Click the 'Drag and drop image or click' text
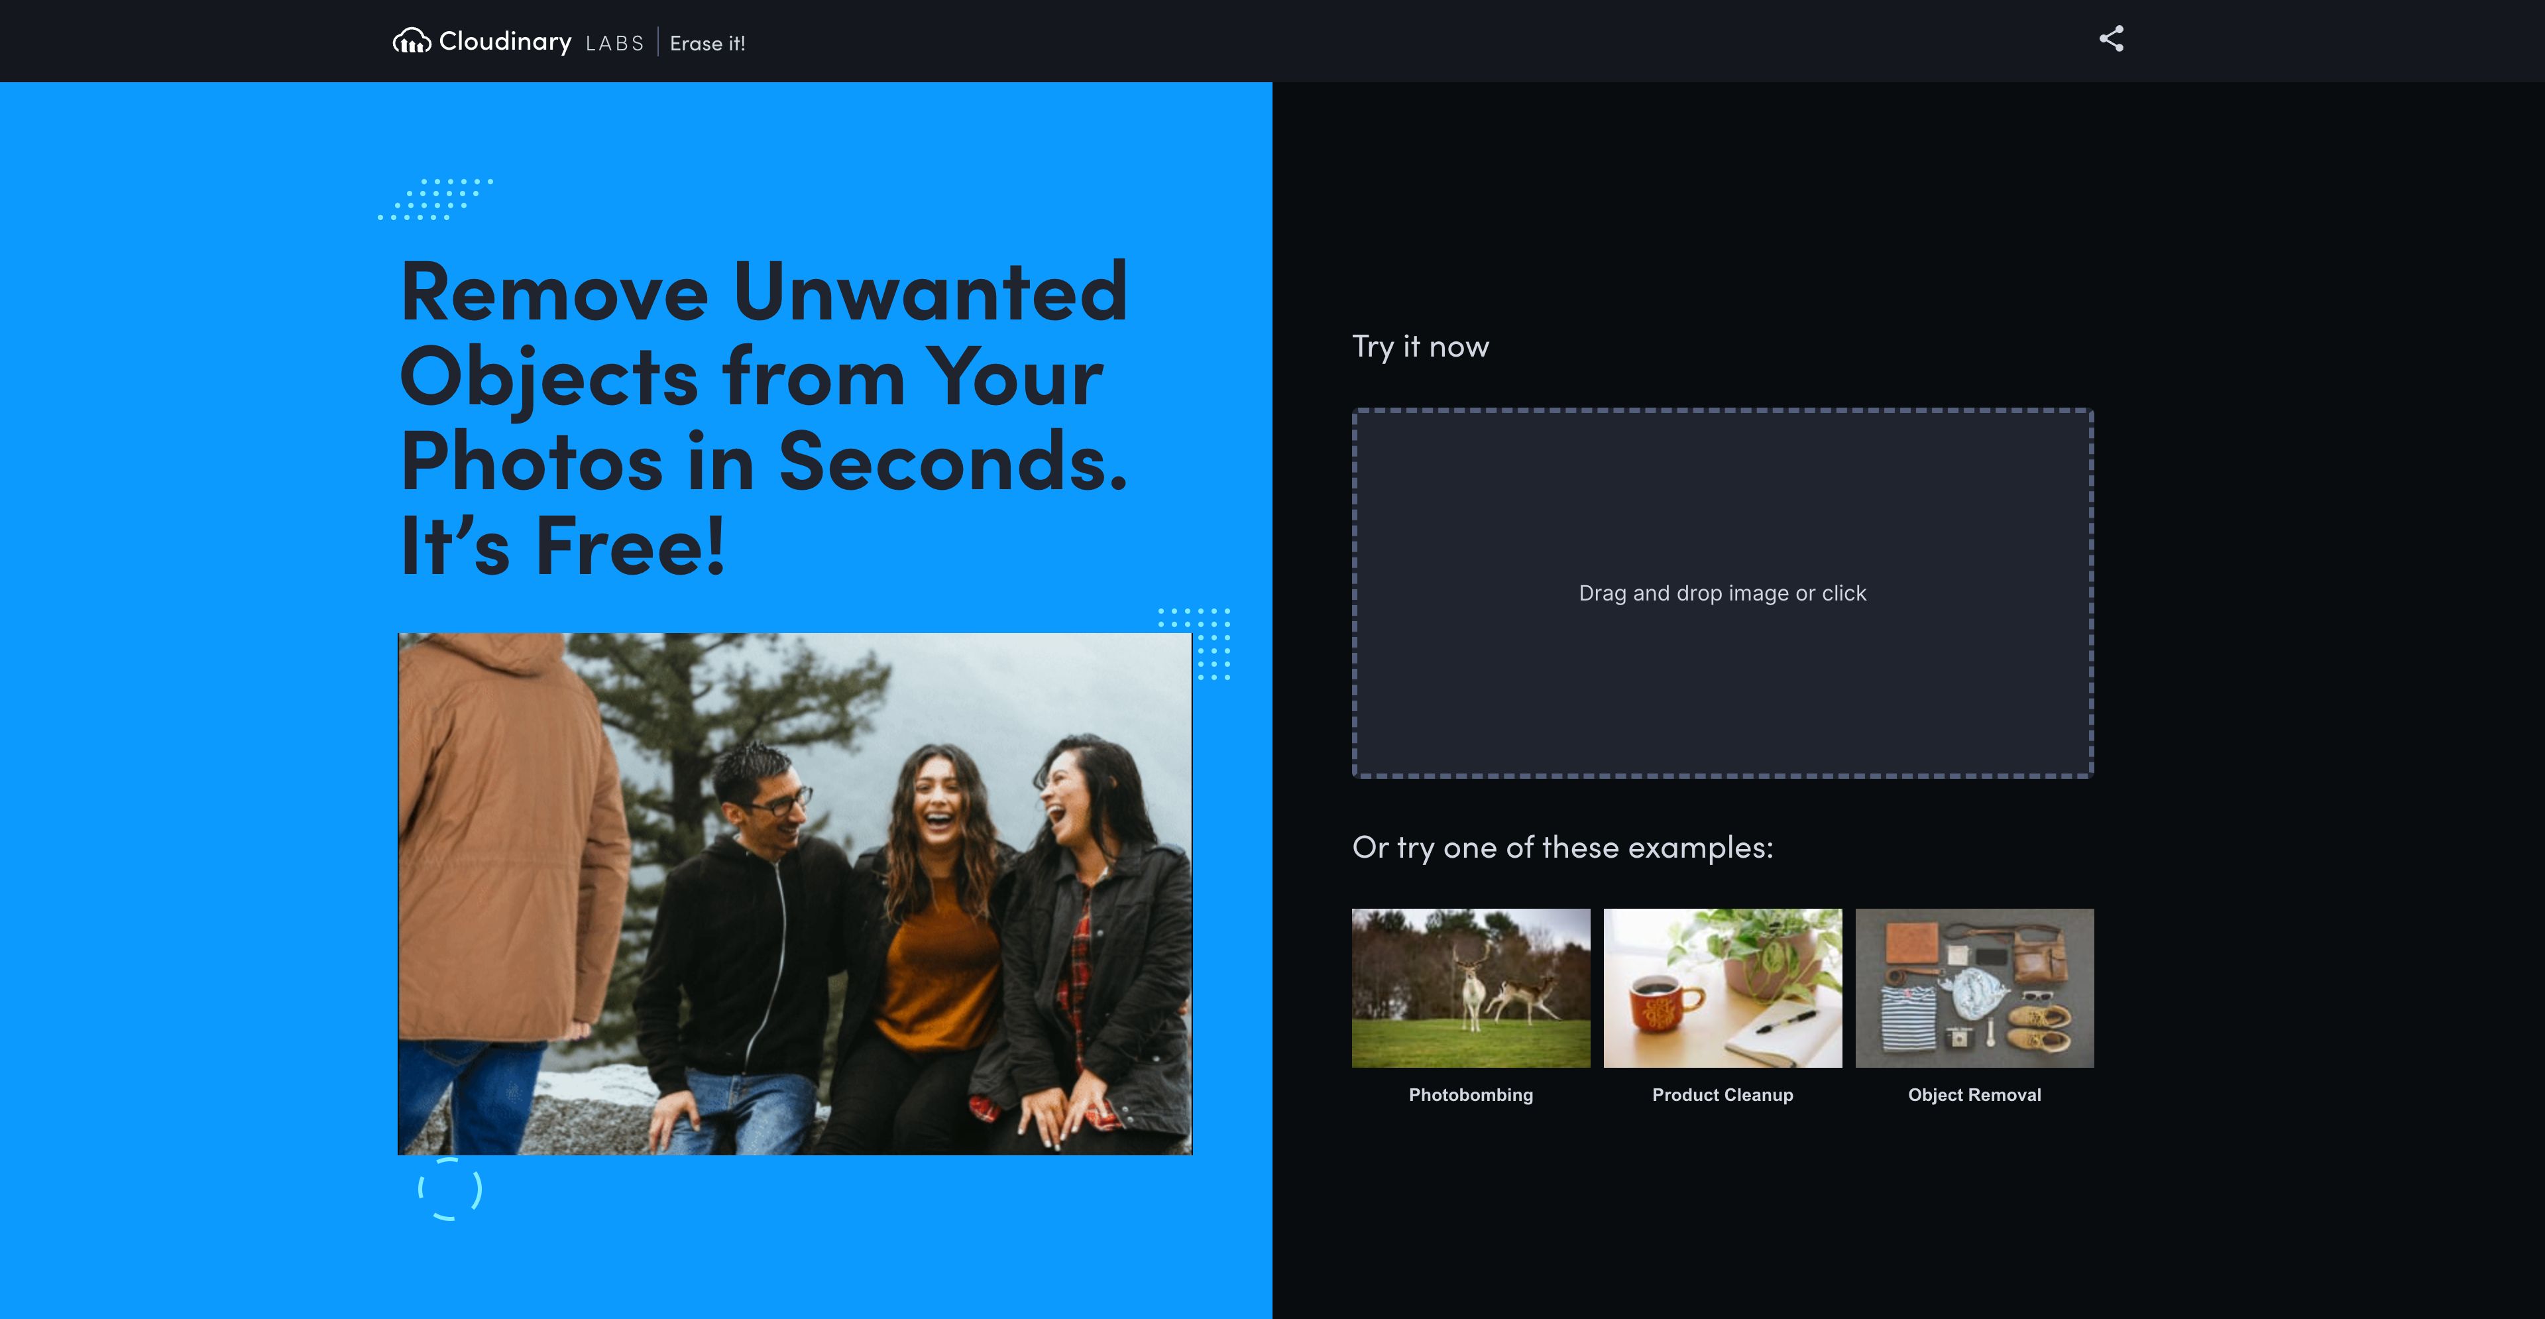The width and height of the screenshot is (2545, 1319). 1722,593
